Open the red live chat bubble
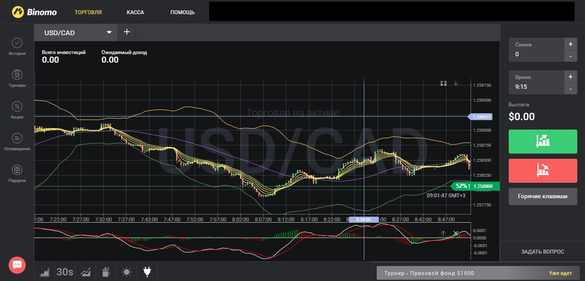 click(x=17, y=265)
